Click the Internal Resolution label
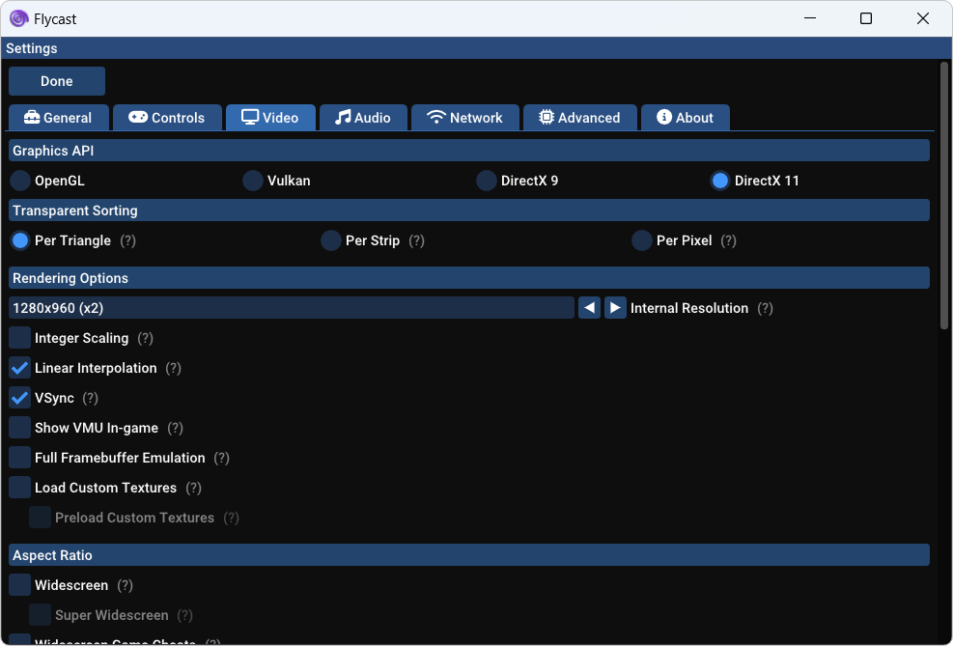 coord(689,308)
